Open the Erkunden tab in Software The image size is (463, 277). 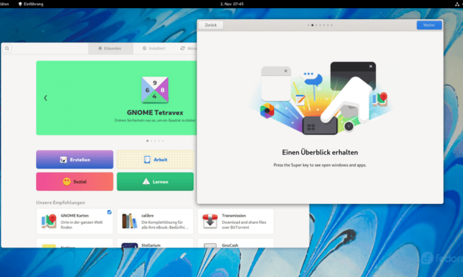[x=111, y=49]
